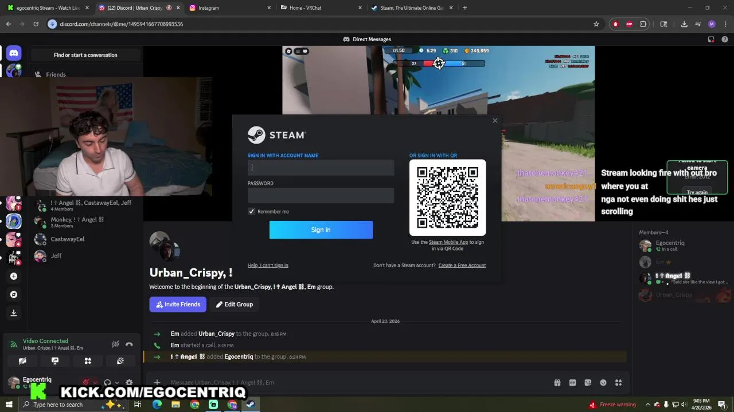Open the Angel, CastawayEel, Jeff group DM

point(86,205)
